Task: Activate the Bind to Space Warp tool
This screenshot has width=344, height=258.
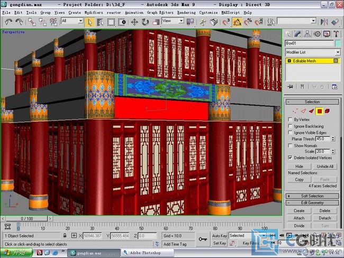Action: (x=53, y=22)
